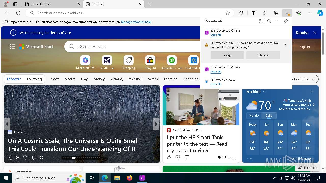Launch Firefox from the taskbar

pyautogui.click(x=130, y=178)
